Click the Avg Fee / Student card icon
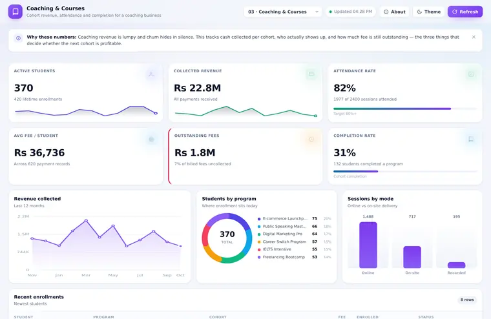The height and width of the screenshot is (319, 491). 151,139
